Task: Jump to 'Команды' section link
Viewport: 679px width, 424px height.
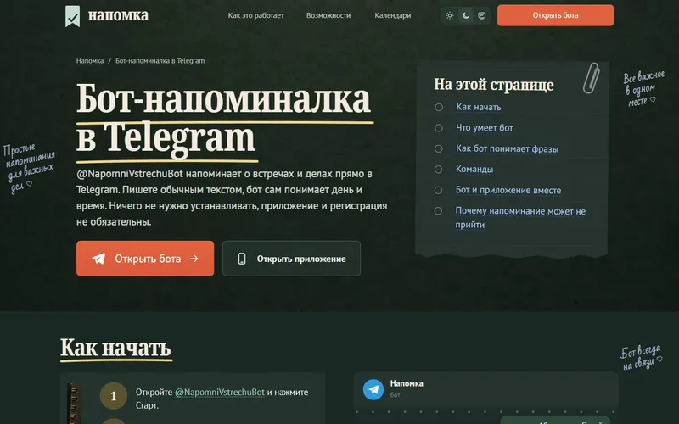Action: point(474,169)
